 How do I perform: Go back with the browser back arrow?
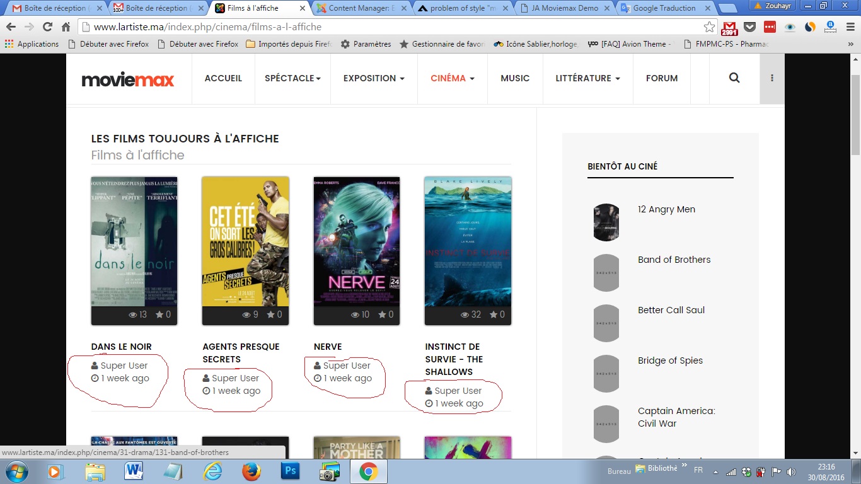point(11,27)
